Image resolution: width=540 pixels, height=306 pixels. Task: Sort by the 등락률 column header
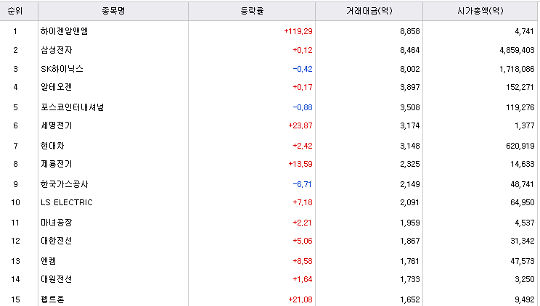click(x=252, y=11)
